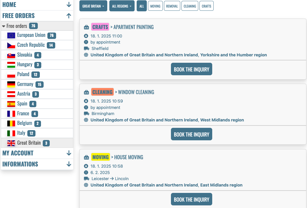Click the Germany flag icon
Image resolution: width=307 pixels, height=208 pixels.
pyautogui.click(x=11, y=84)
